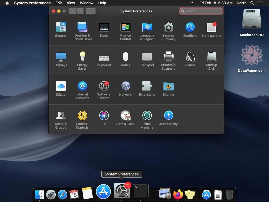Open the General preferences pane
The height and width of the screenshot is (202, 269).
(61, 30)
